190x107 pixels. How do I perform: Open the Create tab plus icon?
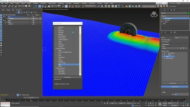coord(161,10)
